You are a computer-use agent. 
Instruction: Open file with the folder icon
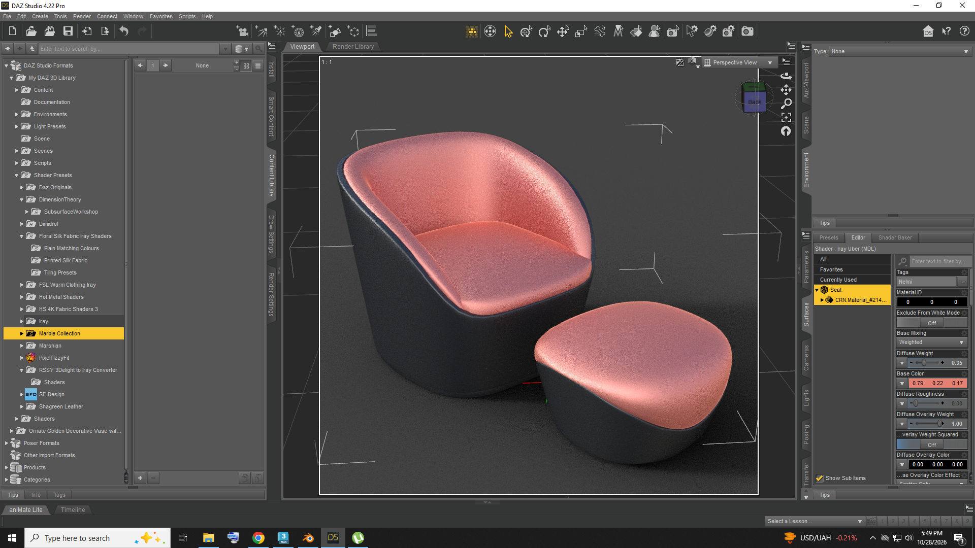31,31
